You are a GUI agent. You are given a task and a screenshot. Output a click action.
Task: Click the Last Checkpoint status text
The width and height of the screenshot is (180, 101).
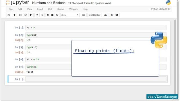(x=89, y=3)
